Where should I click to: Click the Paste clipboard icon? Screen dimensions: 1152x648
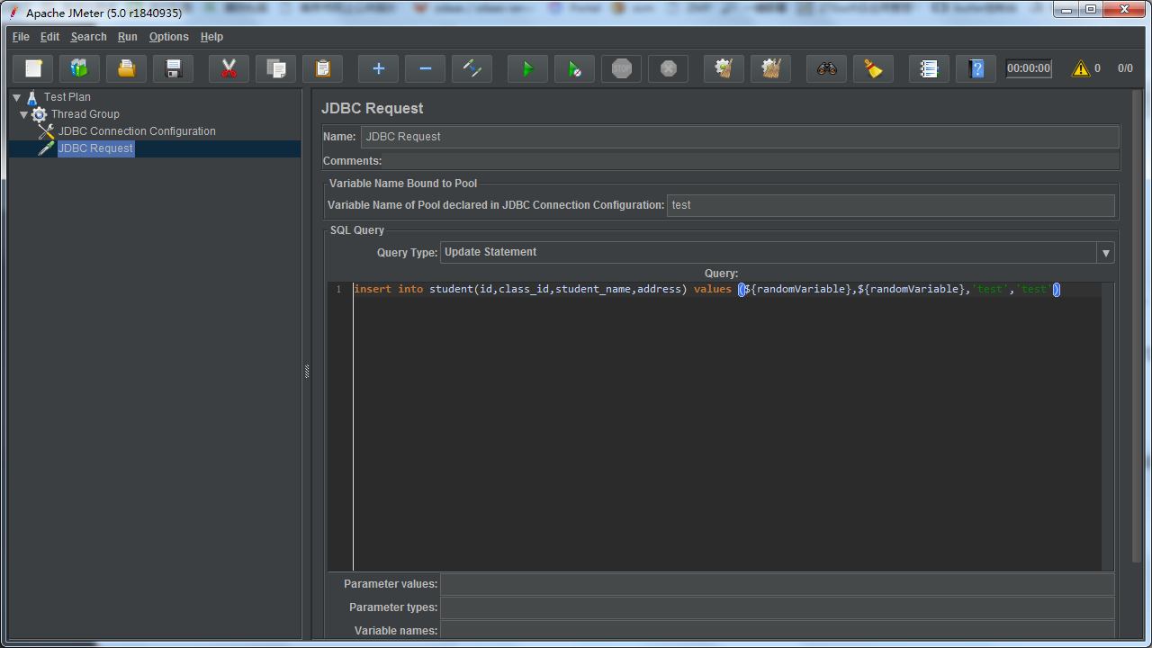(323, 68)
